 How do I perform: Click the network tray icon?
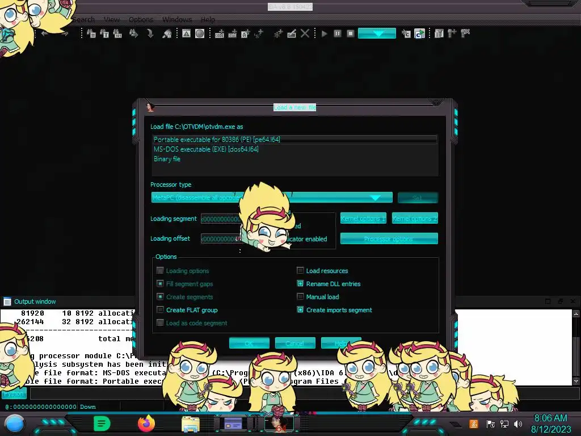504,424
